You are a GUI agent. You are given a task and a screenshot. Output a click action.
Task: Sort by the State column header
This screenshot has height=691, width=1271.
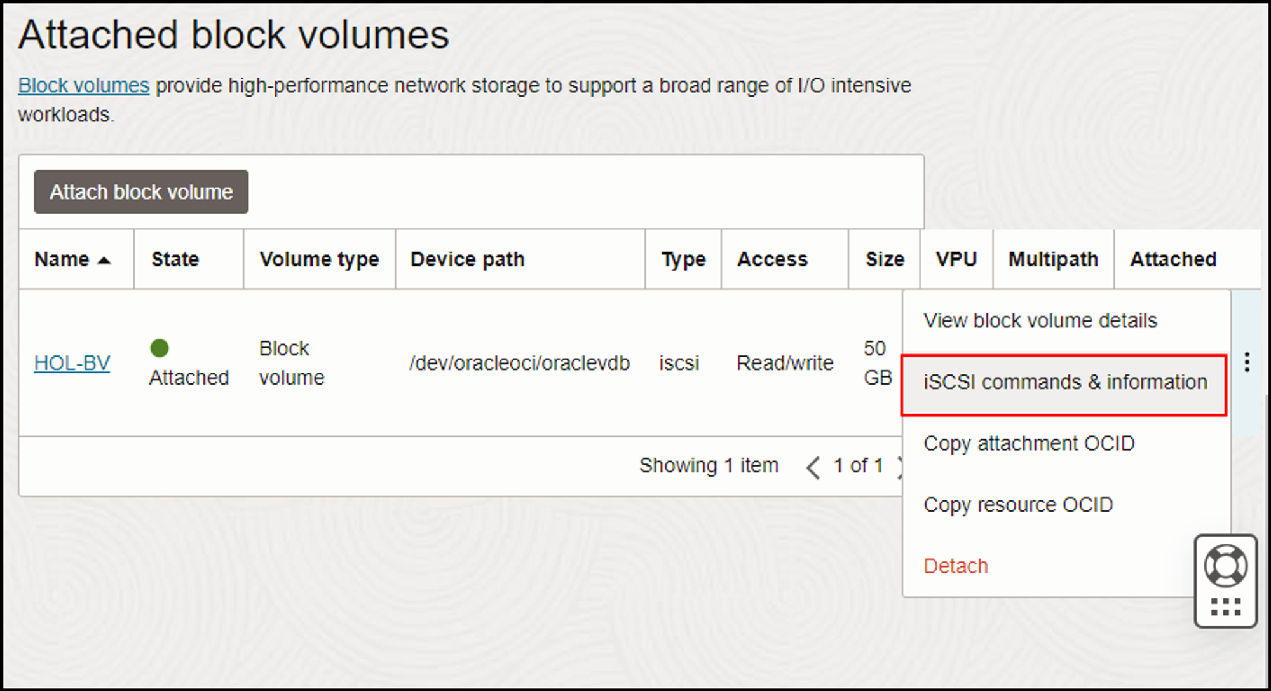point(175,259)
